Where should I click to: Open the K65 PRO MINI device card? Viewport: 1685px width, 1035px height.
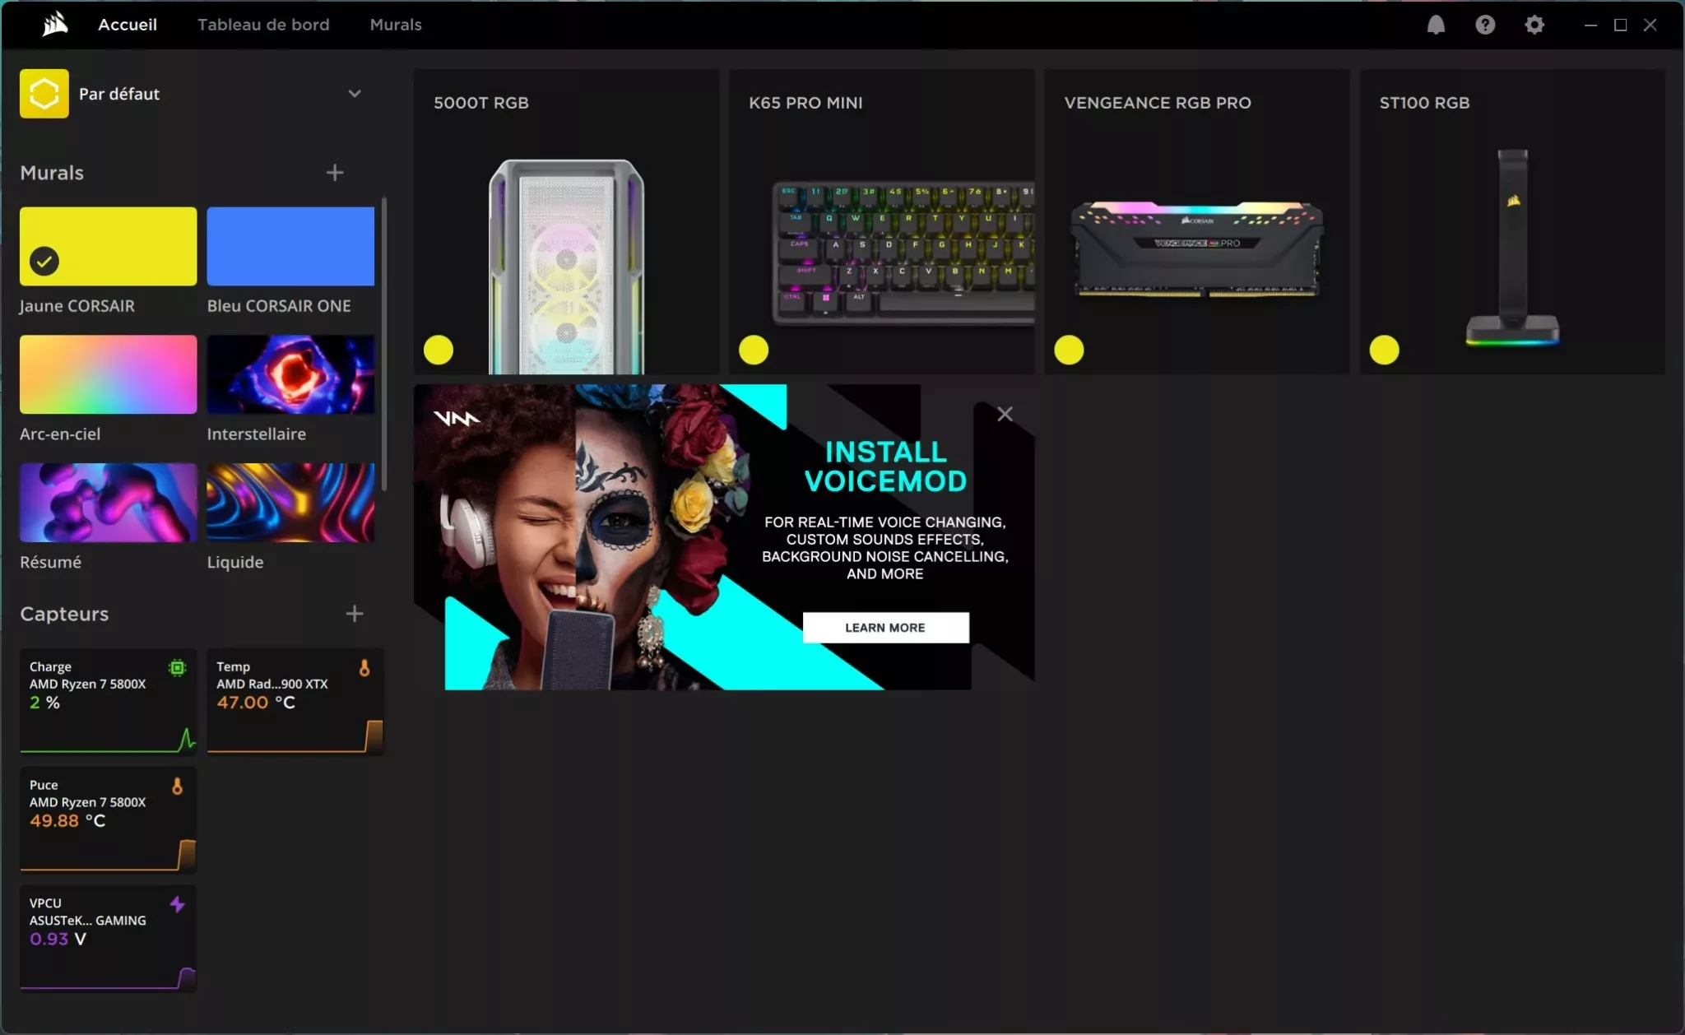coord(881,222)
